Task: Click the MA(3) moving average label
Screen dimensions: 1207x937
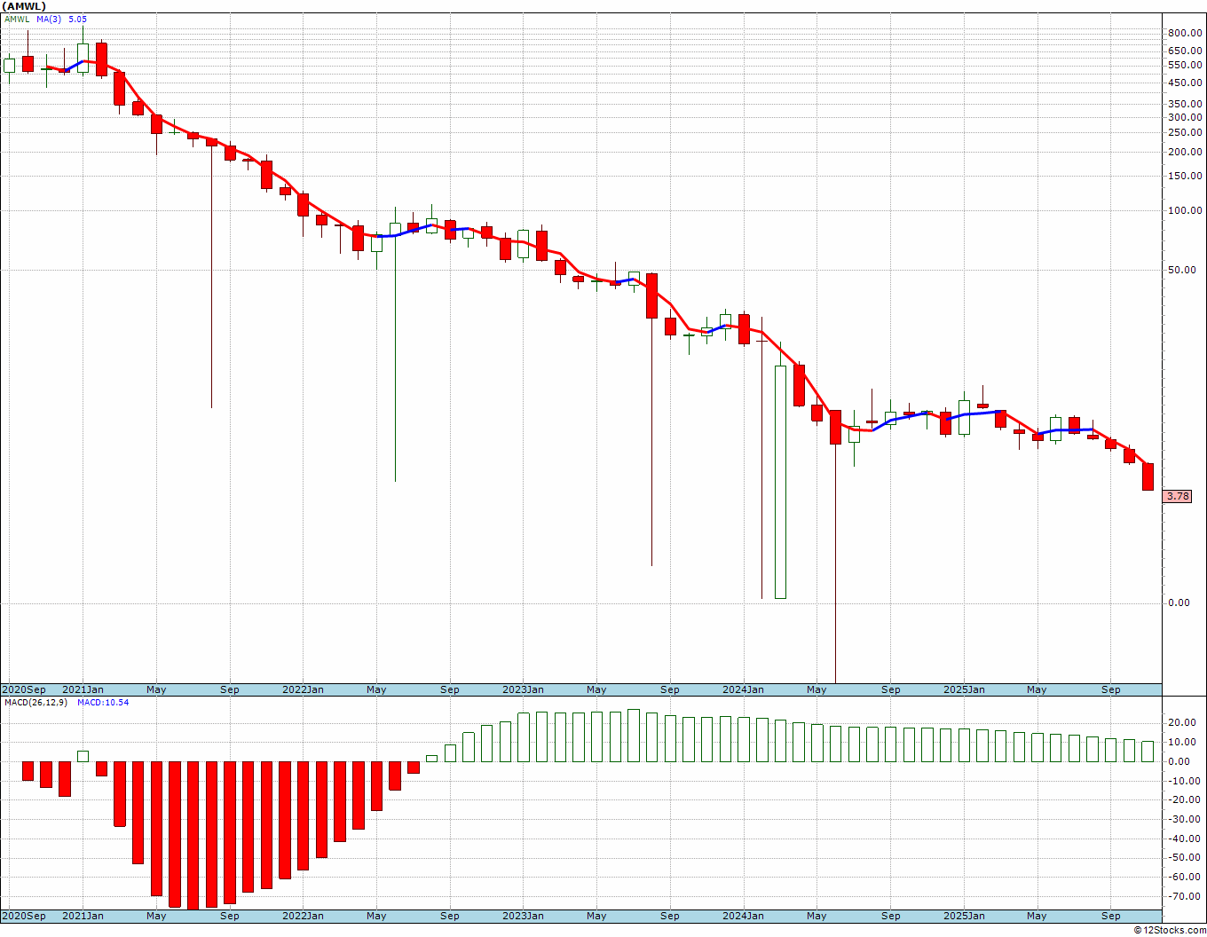Action: pos(50,19)
